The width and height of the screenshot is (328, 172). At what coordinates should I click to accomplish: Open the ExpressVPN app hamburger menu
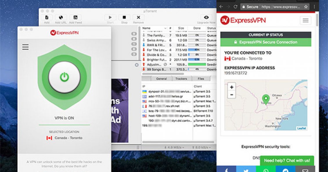(25, 47)
